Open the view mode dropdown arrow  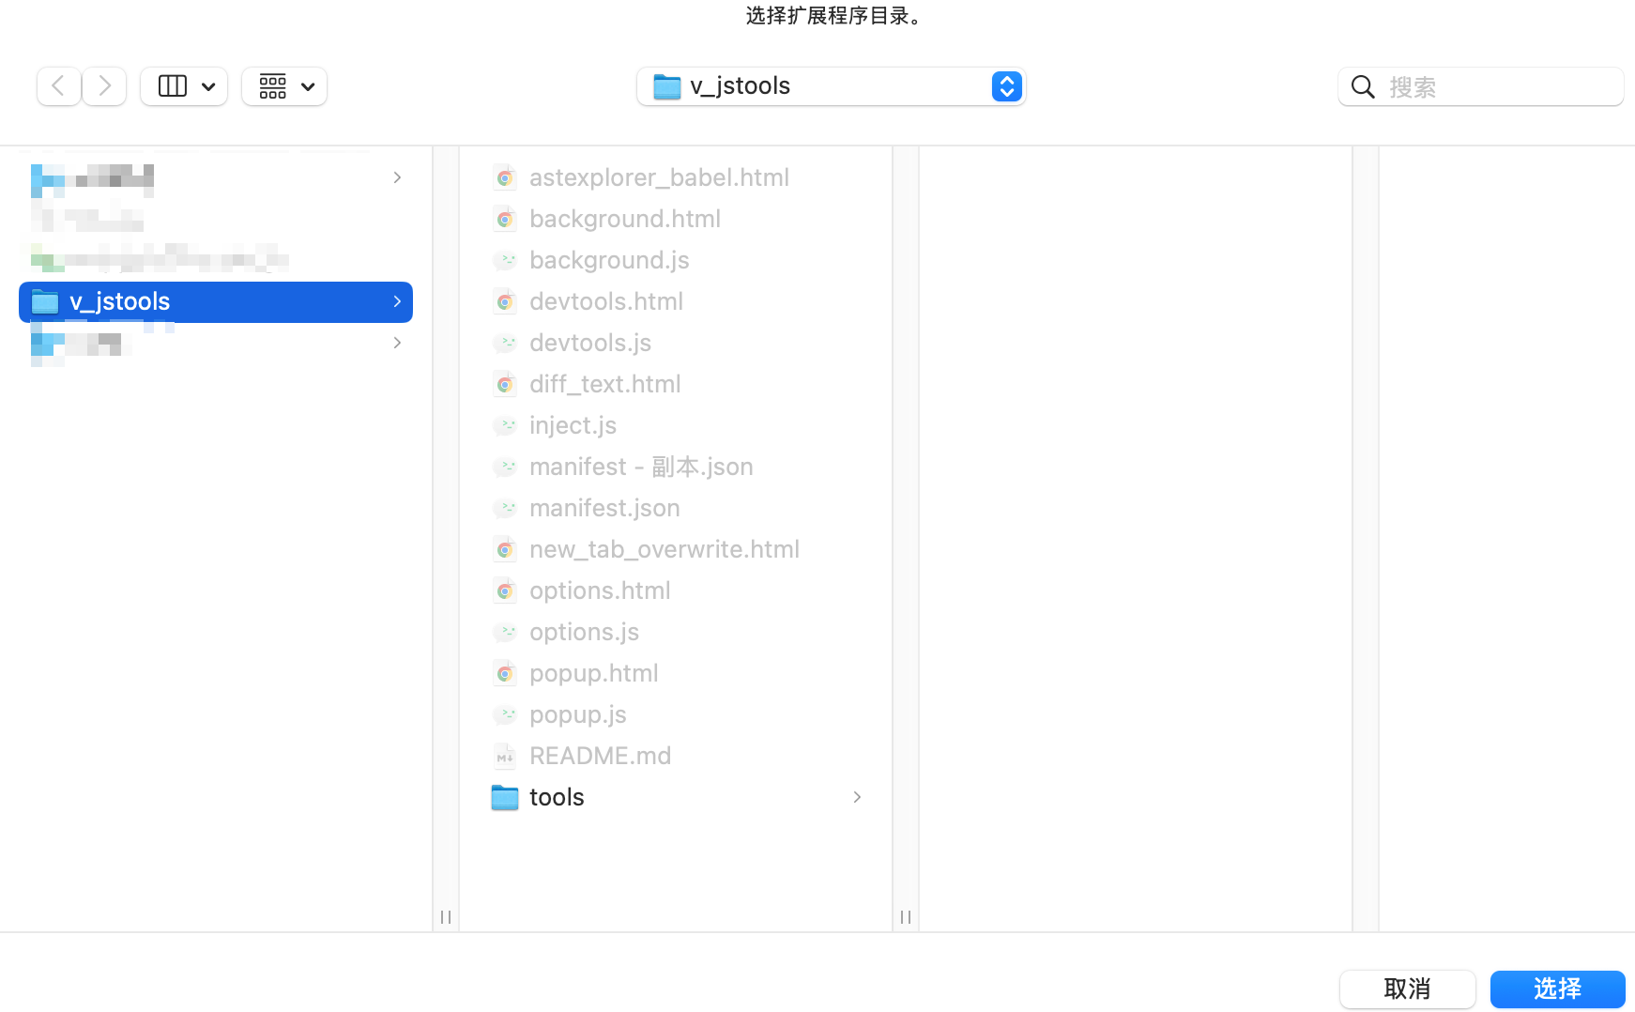tap(208, 86)
